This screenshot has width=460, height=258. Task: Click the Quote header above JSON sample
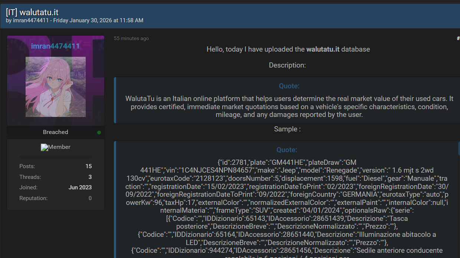(287, 150)
